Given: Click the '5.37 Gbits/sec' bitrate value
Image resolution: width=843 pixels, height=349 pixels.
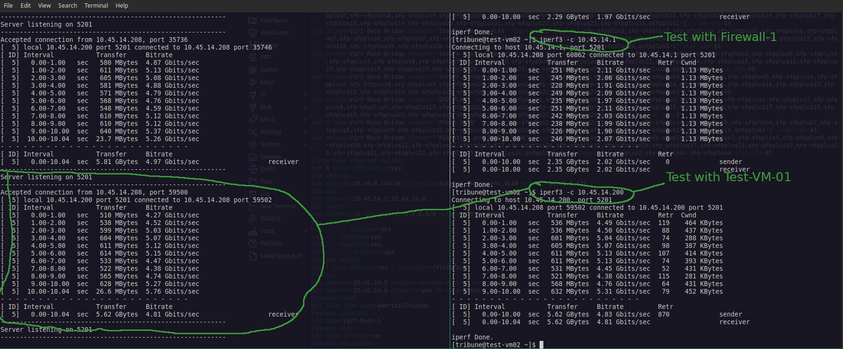Looking at the screenshot, I should [x=173, y=131].
